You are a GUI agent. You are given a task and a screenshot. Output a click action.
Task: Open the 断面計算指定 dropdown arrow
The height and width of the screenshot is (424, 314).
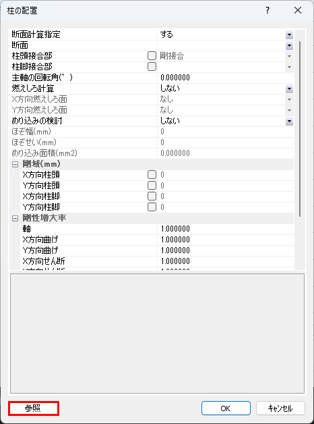coord(289,35)
